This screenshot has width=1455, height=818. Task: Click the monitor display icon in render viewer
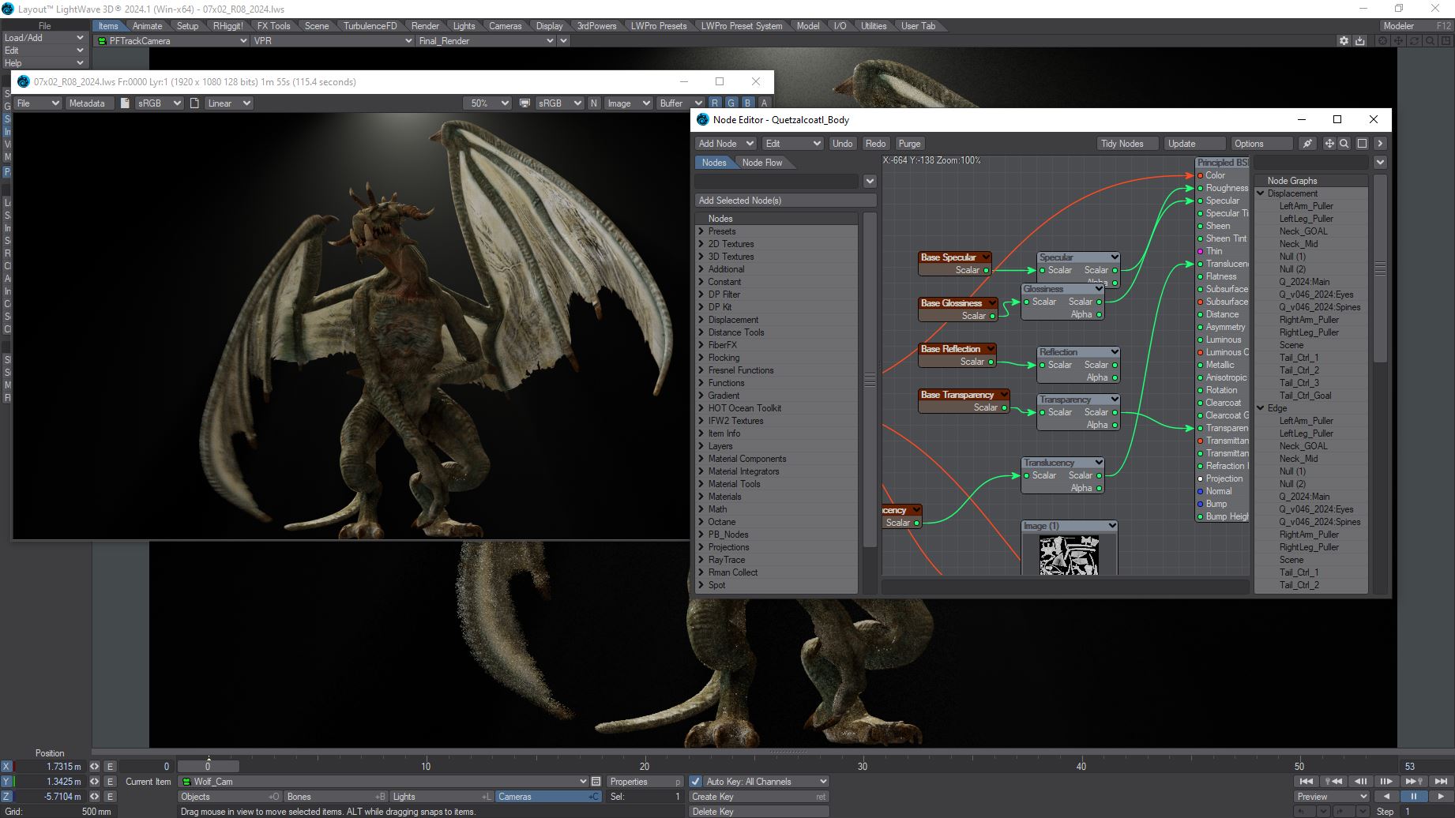(524, 103)
